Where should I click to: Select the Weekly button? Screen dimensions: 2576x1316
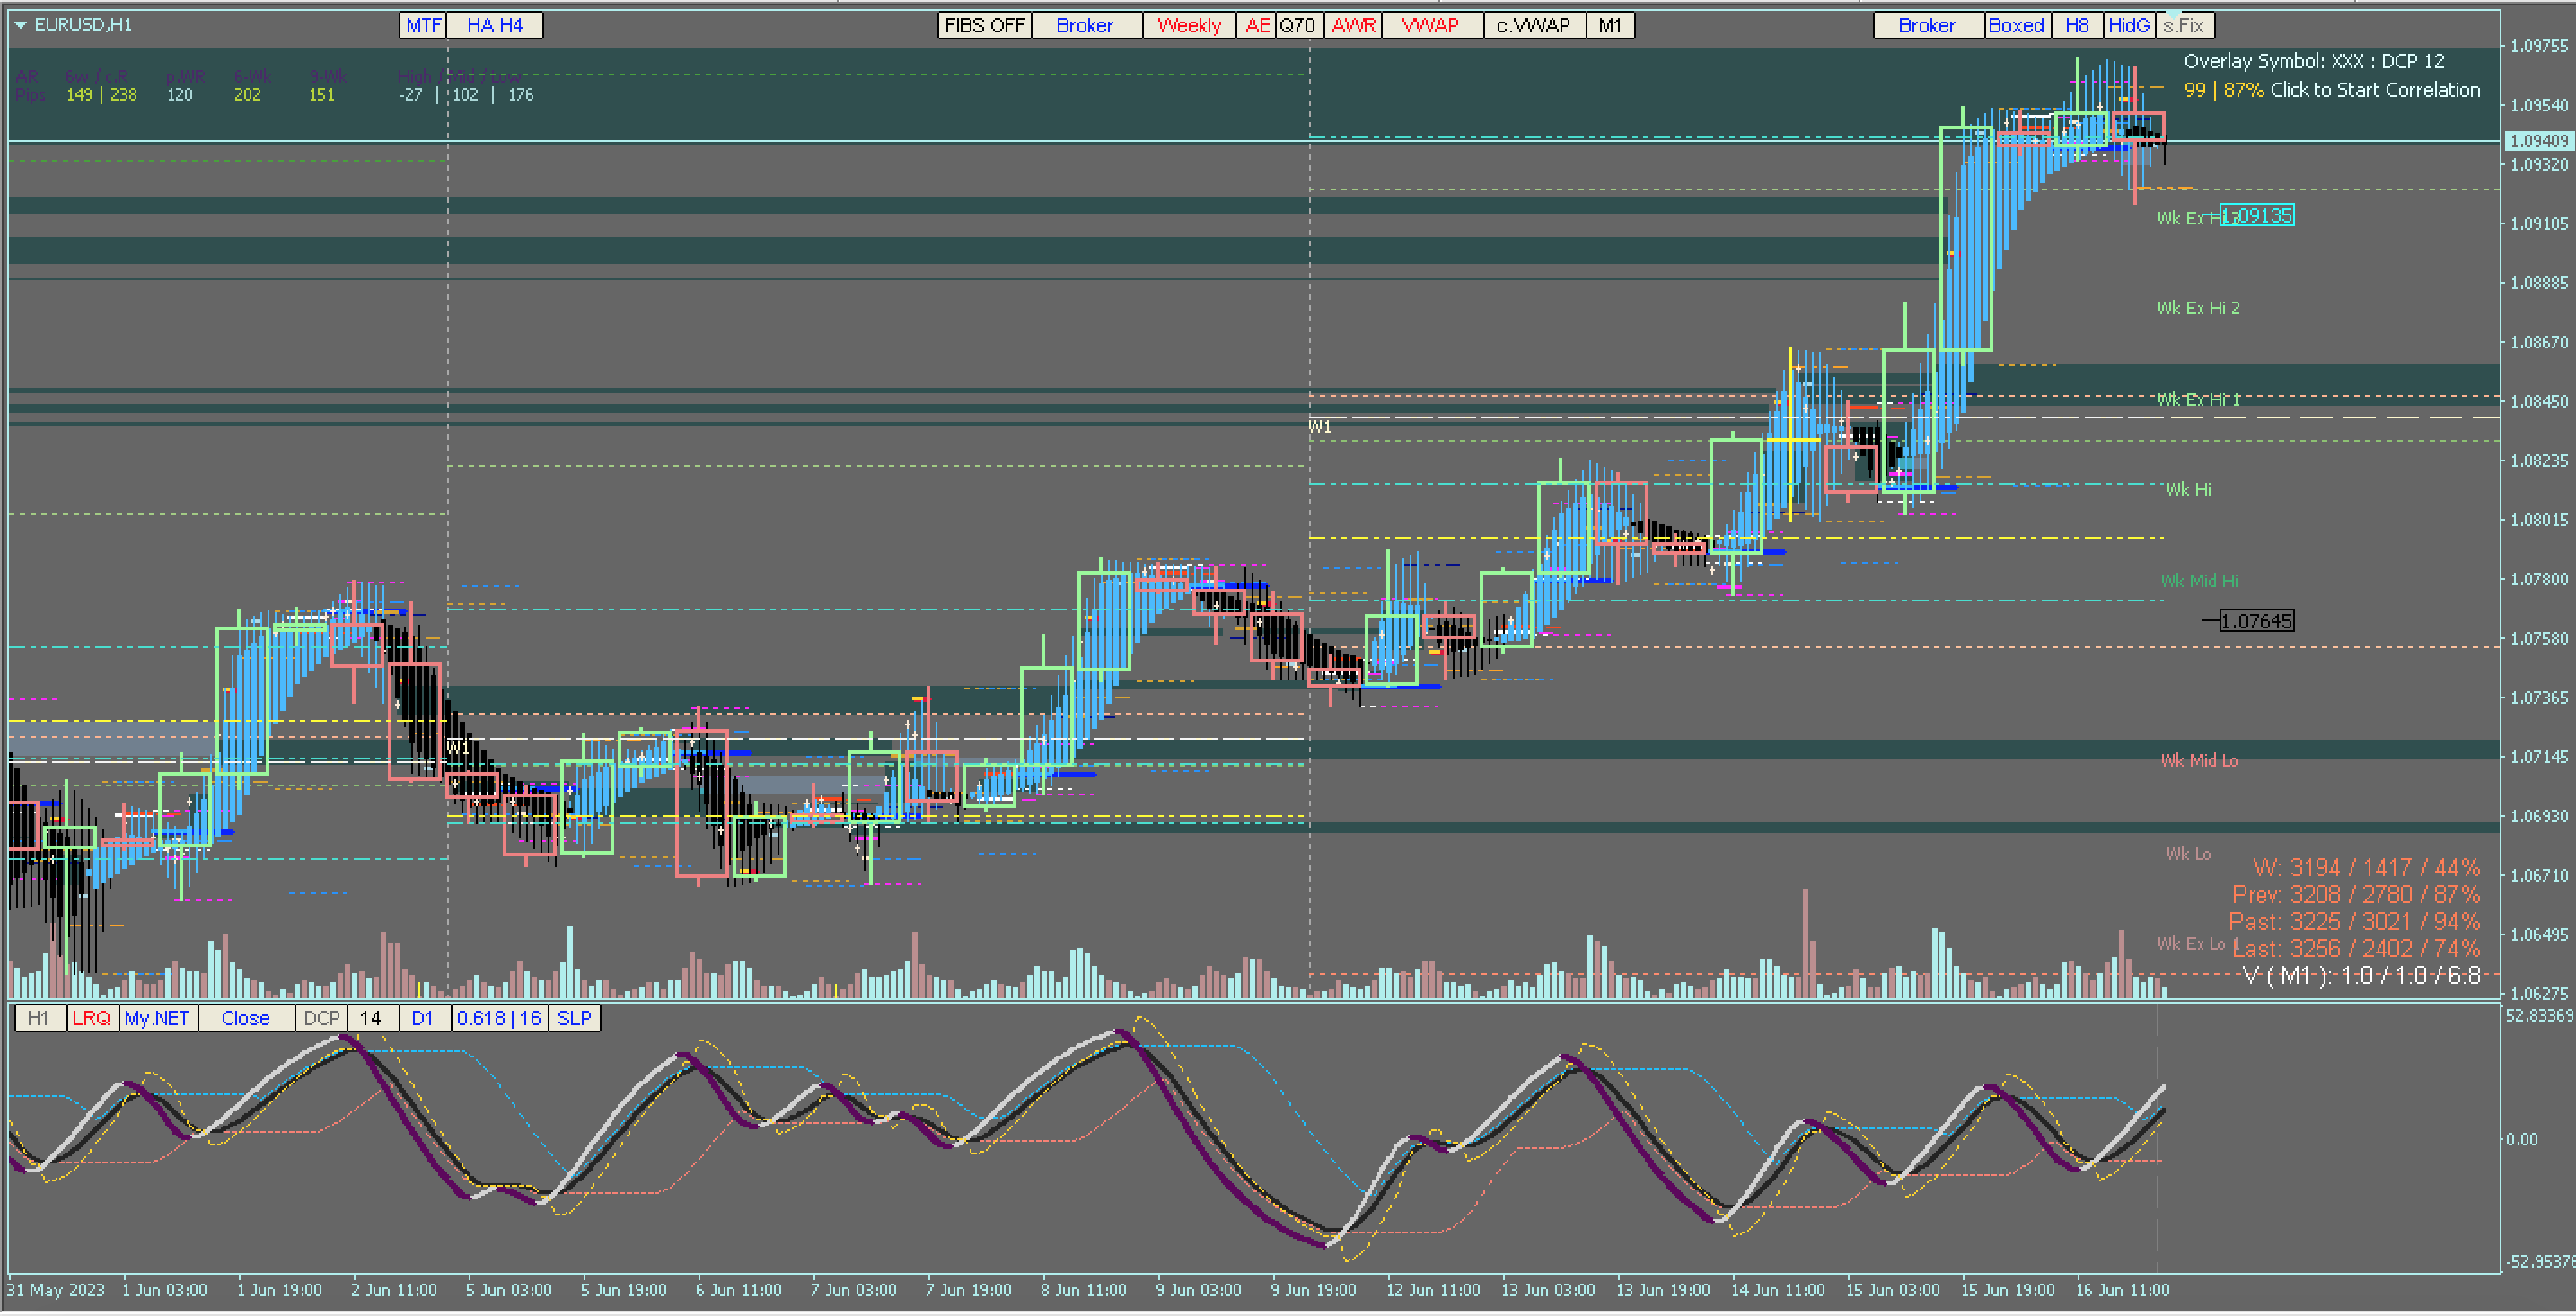point(1188,25)
